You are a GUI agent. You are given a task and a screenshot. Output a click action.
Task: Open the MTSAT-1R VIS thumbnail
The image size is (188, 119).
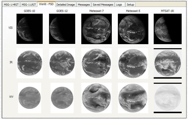(168, 29)
